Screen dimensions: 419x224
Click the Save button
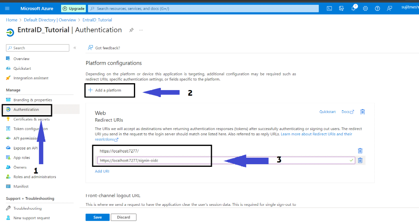pos(97,217)
